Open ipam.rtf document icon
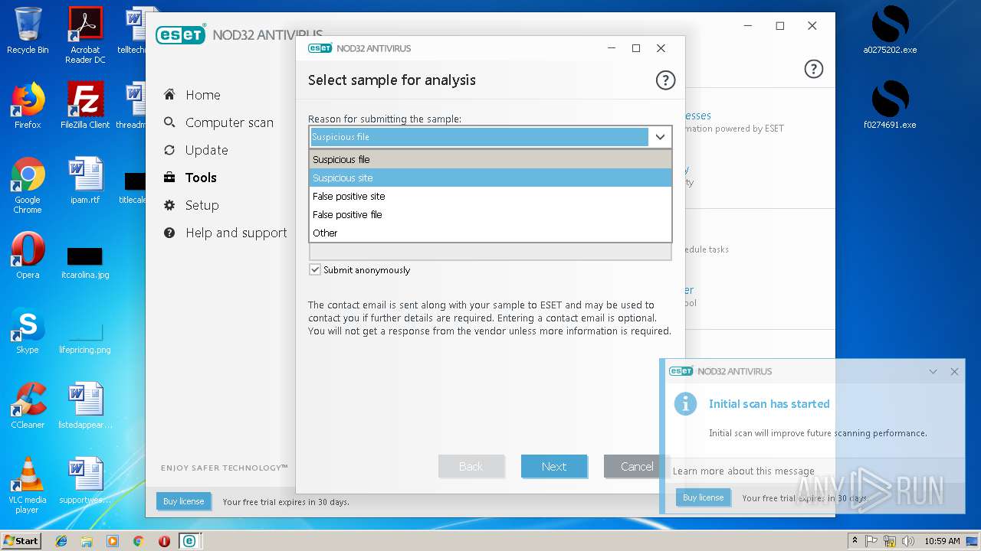Image resolution: width=981 pixels, height=551 pixels. (85, 181)
